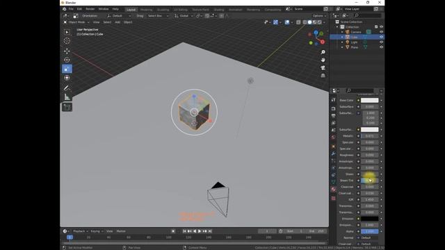445x250 pixels.
Task: Select the Measure tool
Action: 67,97
